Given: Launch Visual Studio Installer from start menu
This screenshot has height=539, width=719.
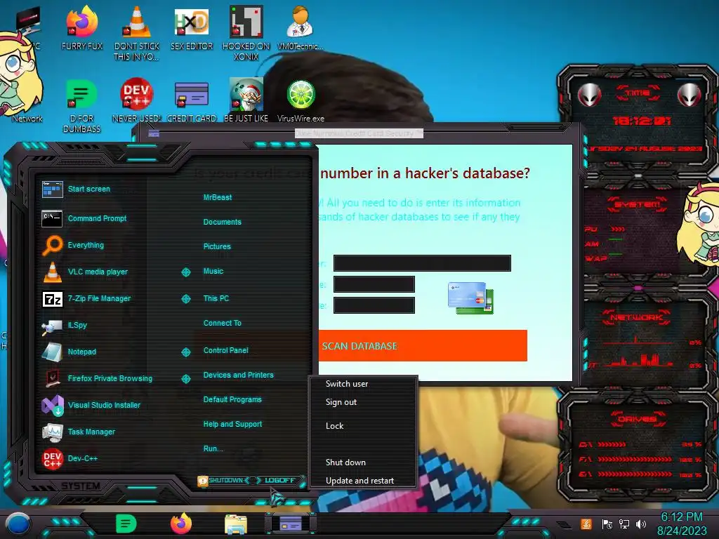Looking at the screenshot, I should pos(91,405).
